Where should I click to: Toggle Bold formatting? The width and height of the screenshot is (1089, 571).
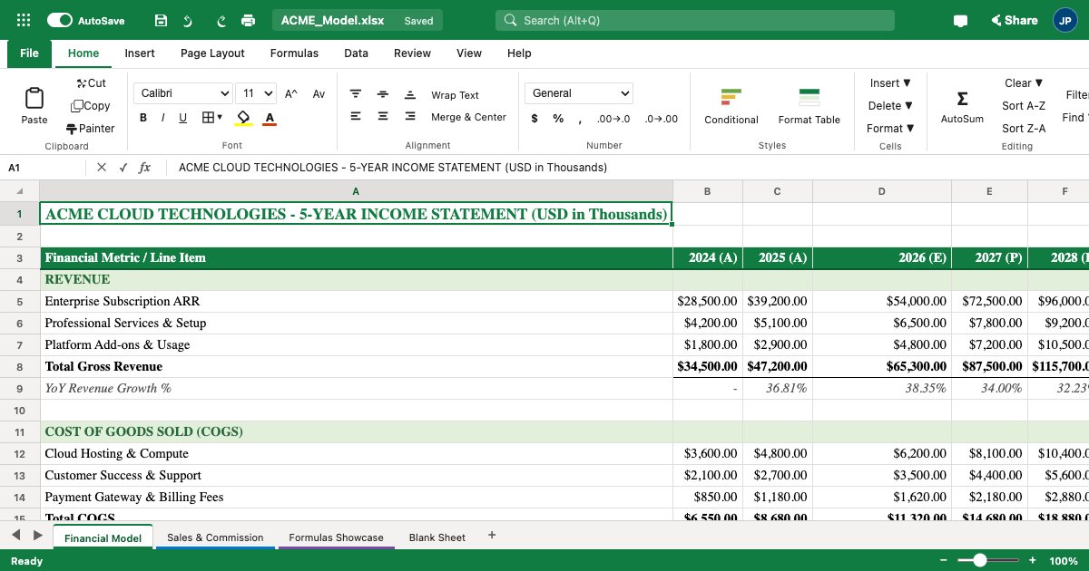pyautogui.click(x=143, y=118)
